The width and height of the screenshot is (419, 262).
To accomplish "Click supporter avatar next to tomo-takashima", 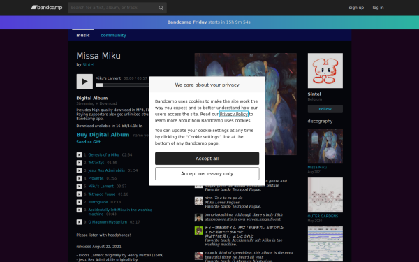I will click(x=198, y=217).
